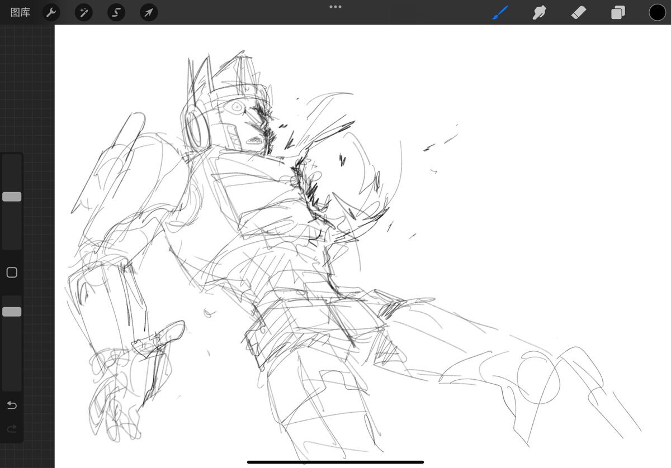Click the brush opacity slider handle
Screen dimensions: 671x468
[12, 312]
